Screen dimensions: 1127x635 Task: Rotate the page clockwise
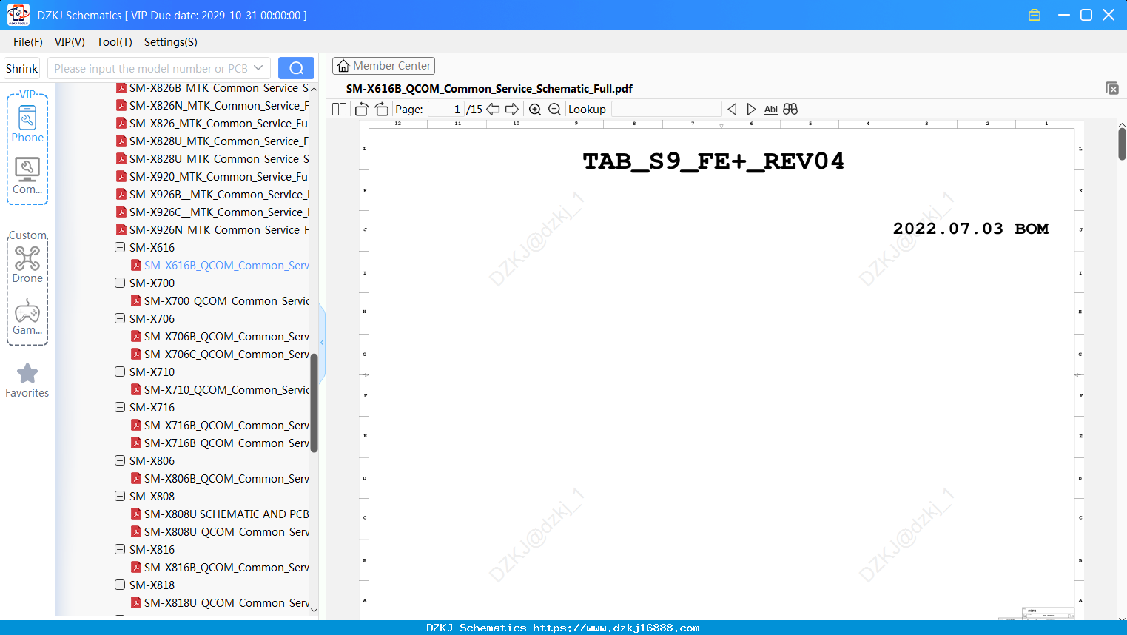click(x=381, y=110)
